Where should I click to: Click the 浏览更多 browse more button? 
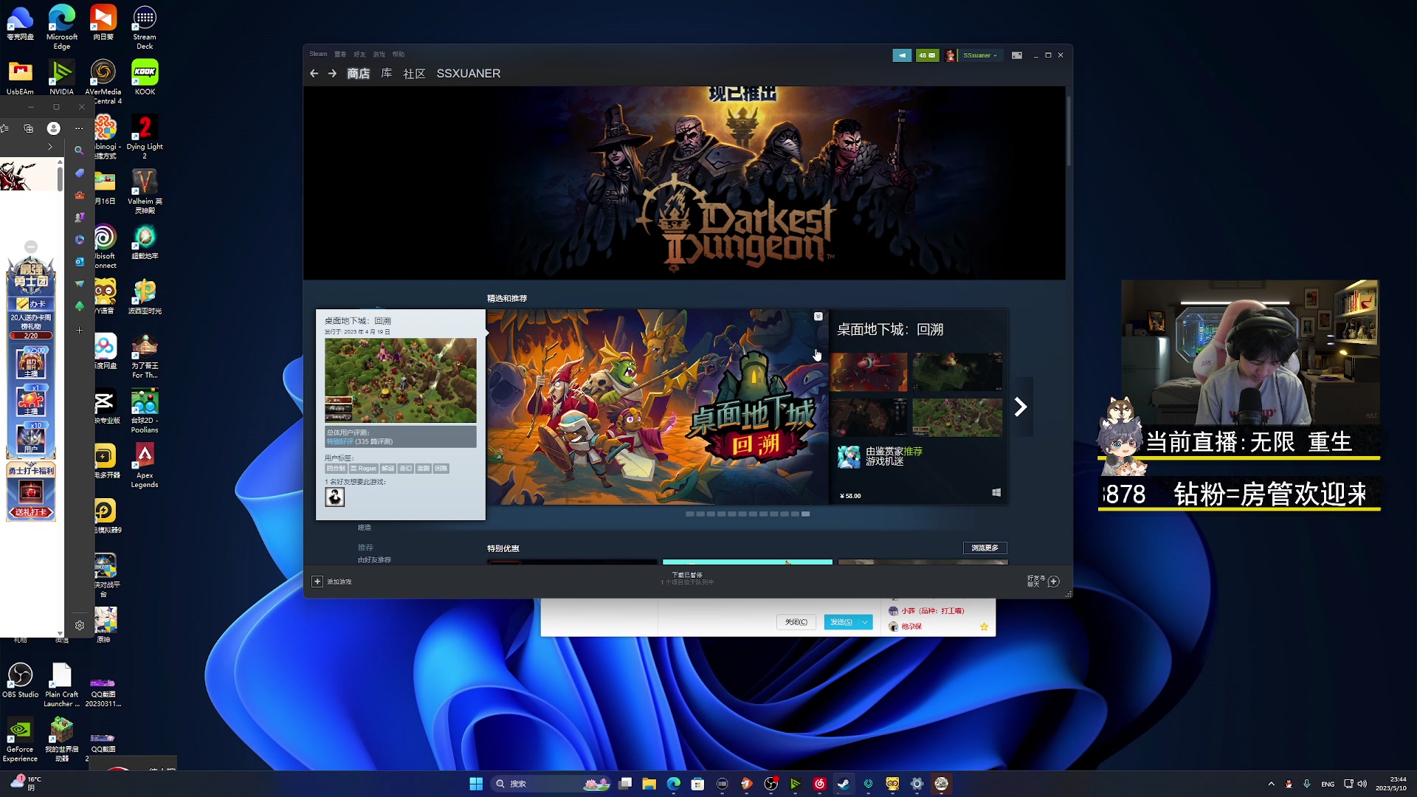tap(985, 548)
